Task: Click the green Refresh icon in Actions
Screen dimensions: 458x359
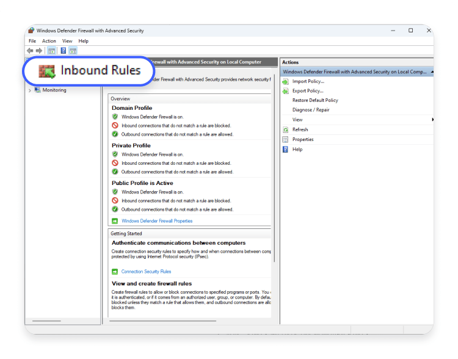Action: tap(286, 129)
